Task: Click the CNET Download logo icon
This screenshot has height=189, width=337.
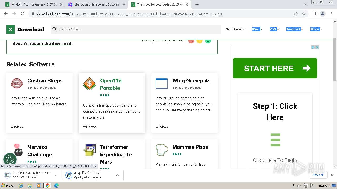Action: pos(11,29)
